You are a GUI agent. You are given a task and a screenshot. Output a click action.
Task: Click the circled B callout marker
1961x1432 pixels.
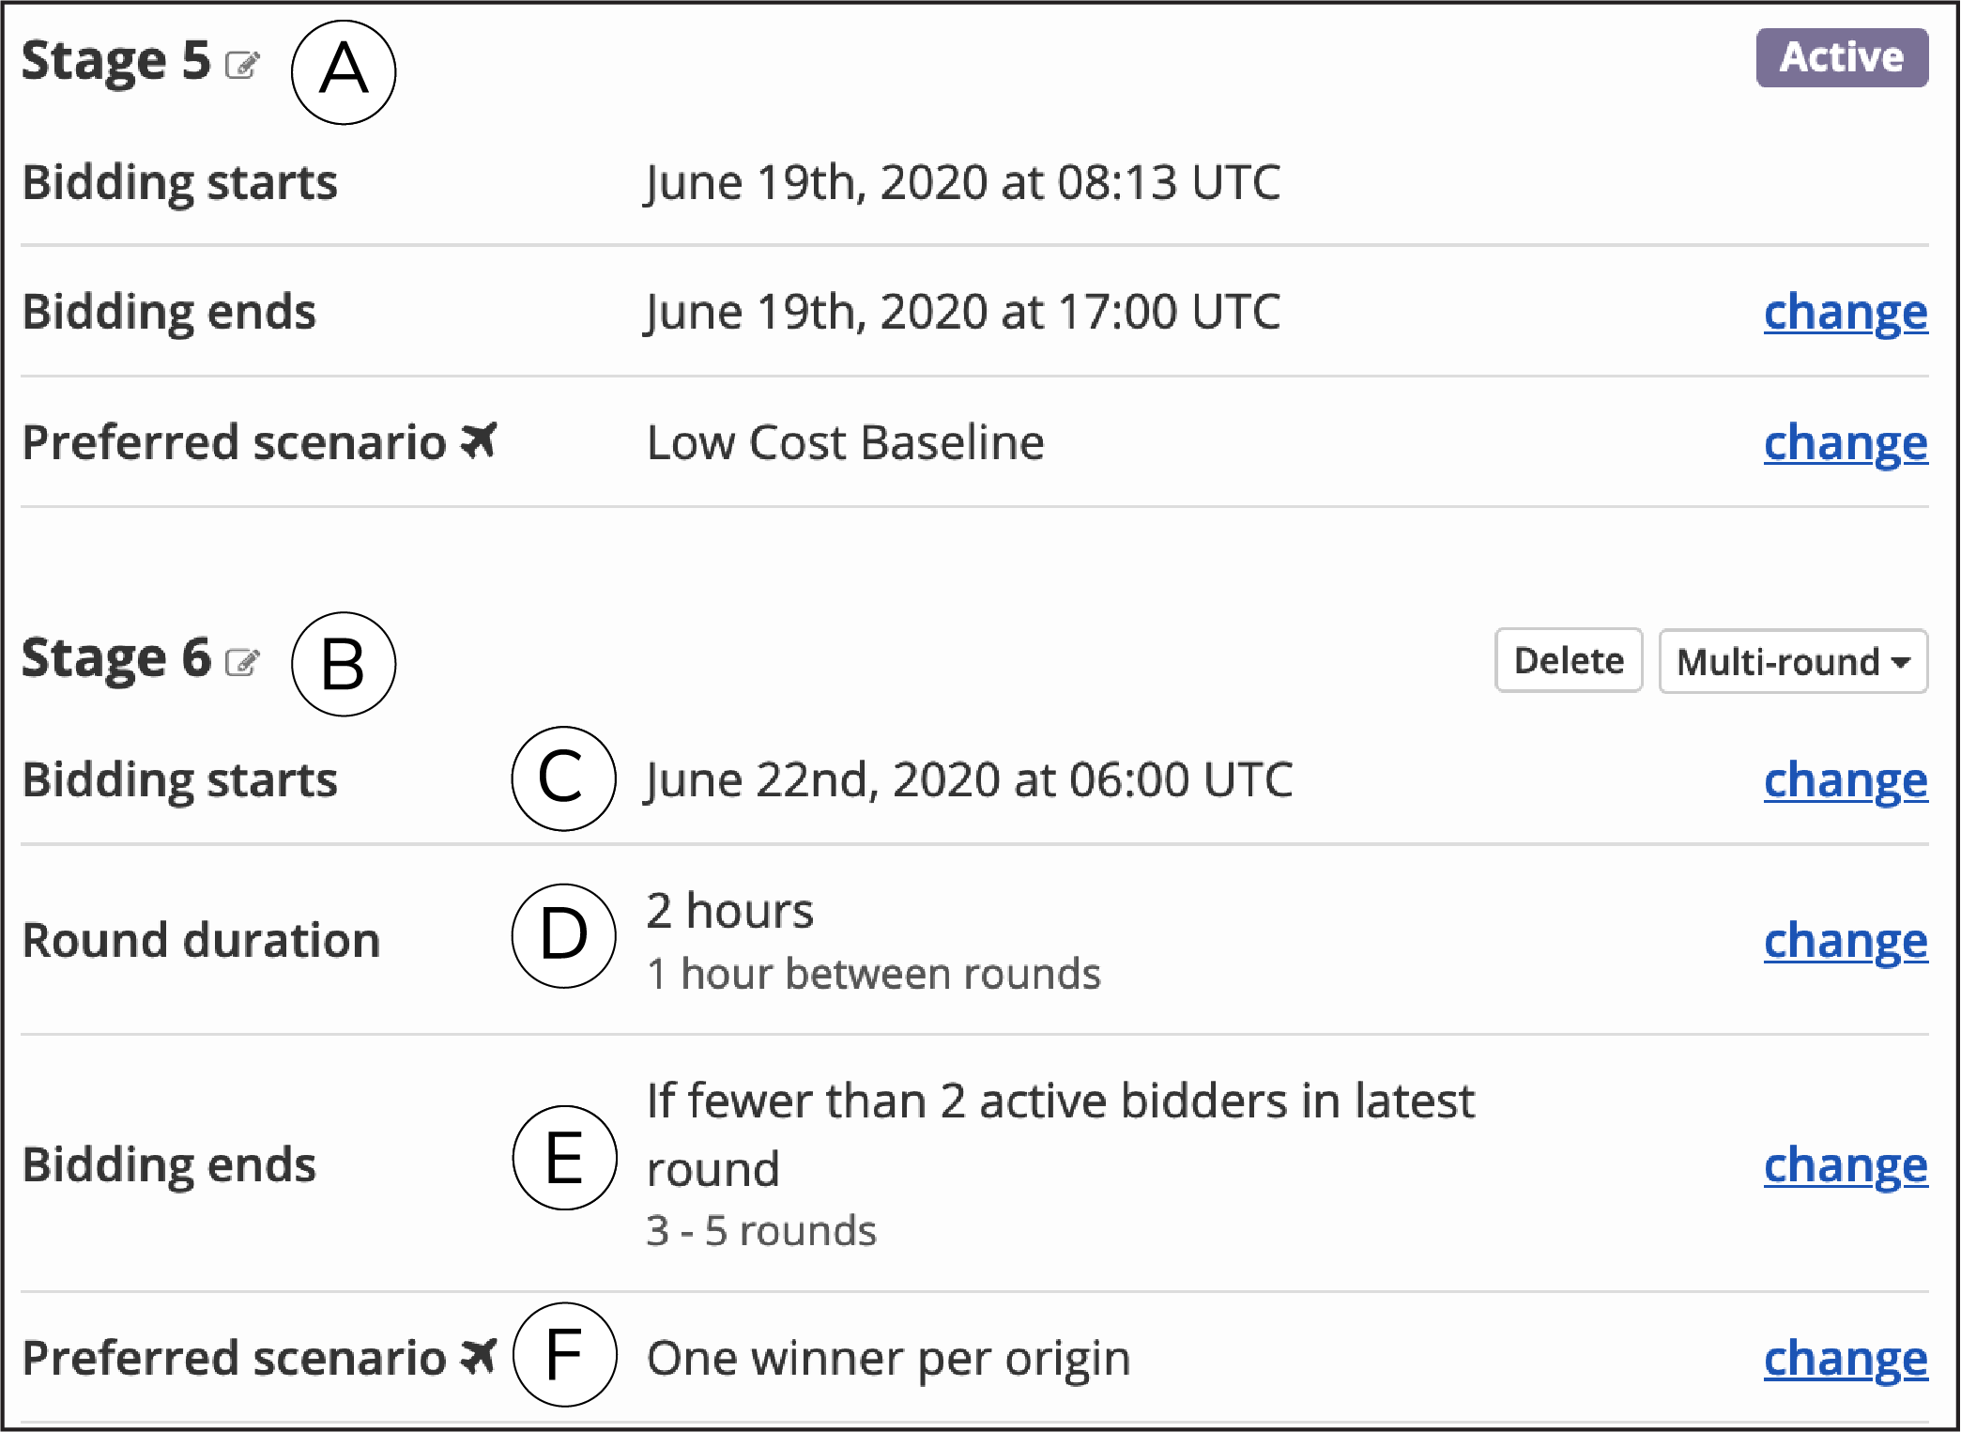344,664
